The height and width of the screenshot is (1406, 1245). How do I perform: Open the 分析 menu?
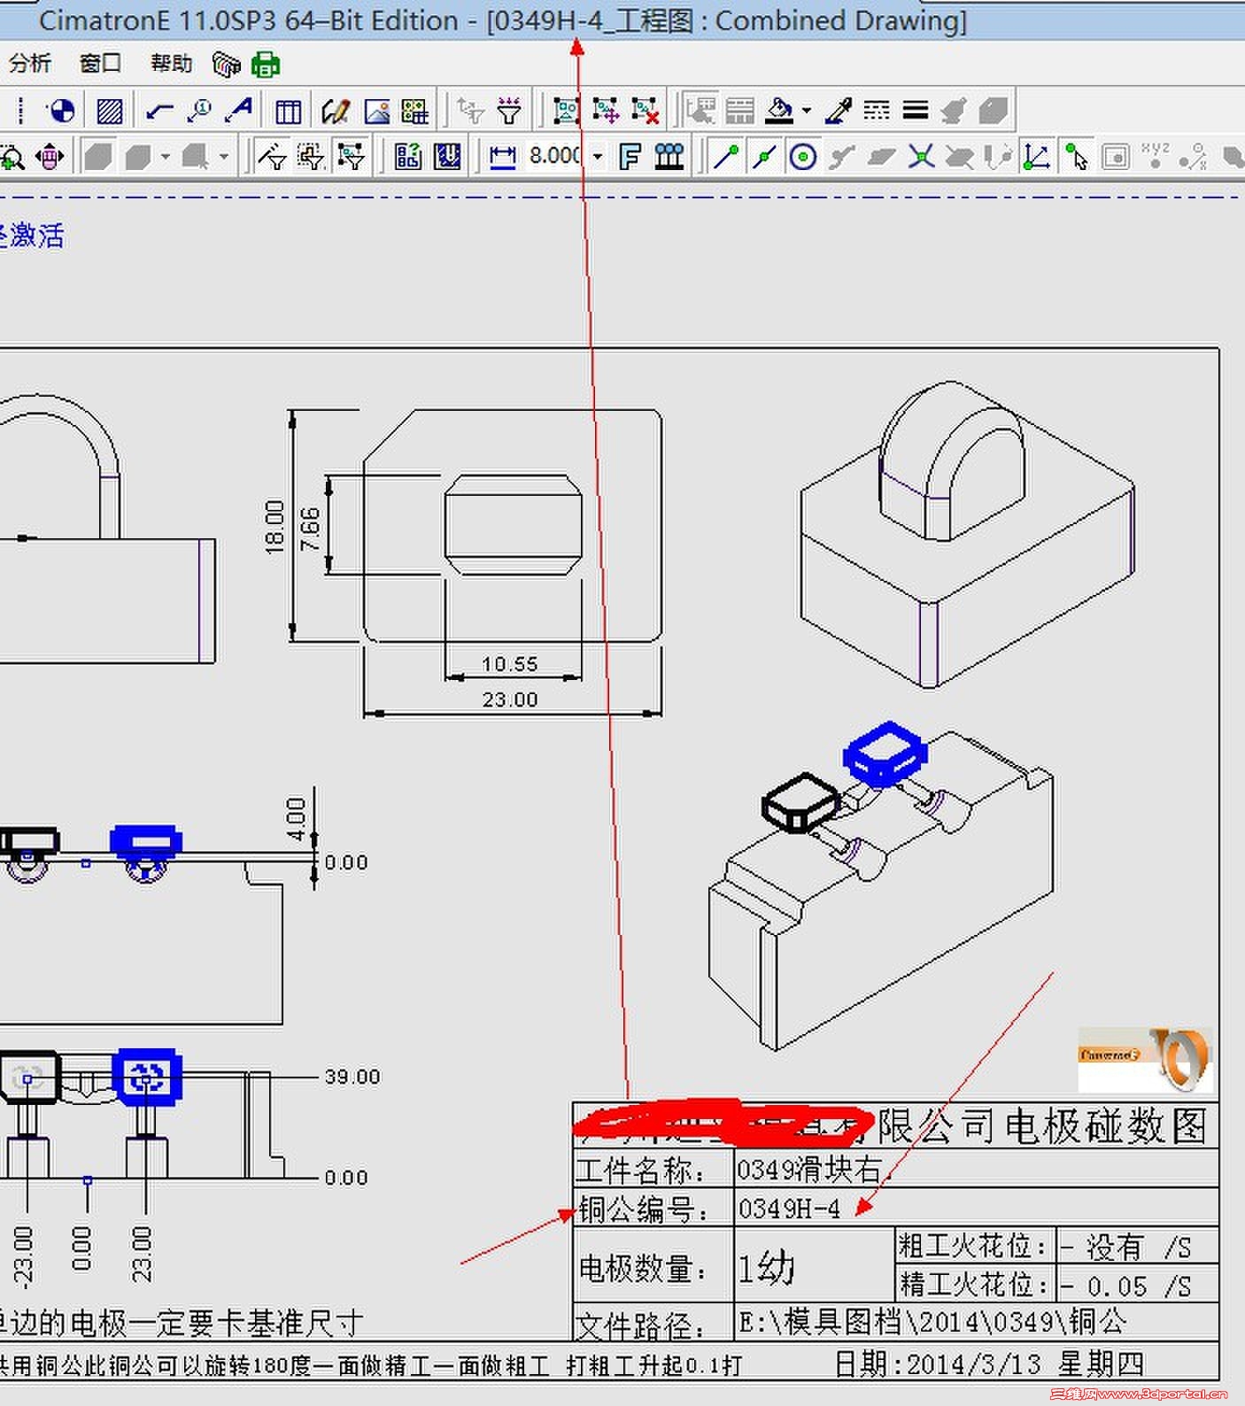point(30,64)
